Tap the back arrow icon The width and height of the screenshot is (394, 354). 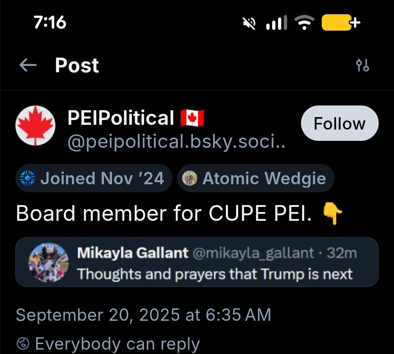[x=28, y=66]
